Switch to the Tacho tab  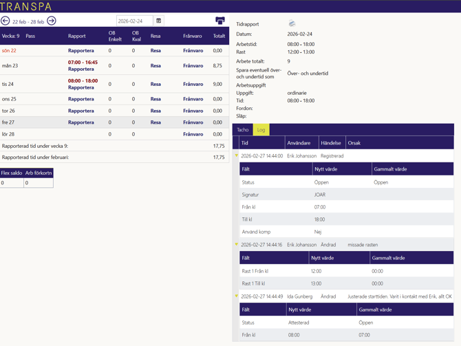point(243,130)
